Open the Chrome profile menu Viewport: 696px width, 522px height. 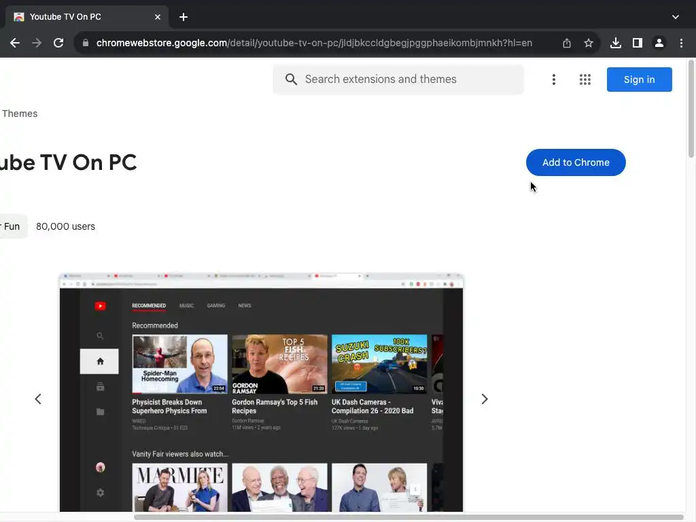point(659,43)
